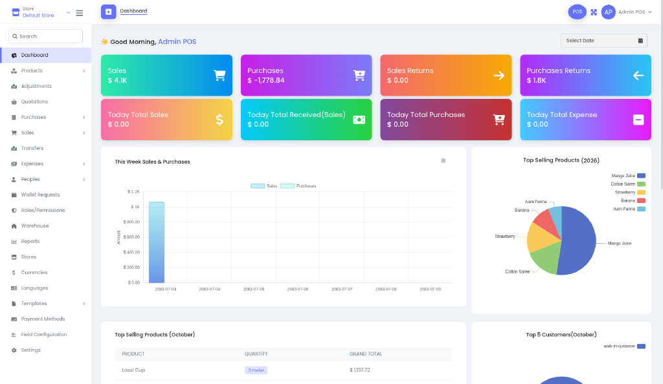Open calendar icon in Select Date field
This screenshot has height=384, width=663.
[x=640, y=41]
